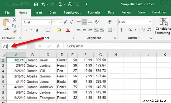Image resolution: width=171 pixels, height=103 pixels.
Task: Click the Save icon in the title bar
Action: (36, 5)
